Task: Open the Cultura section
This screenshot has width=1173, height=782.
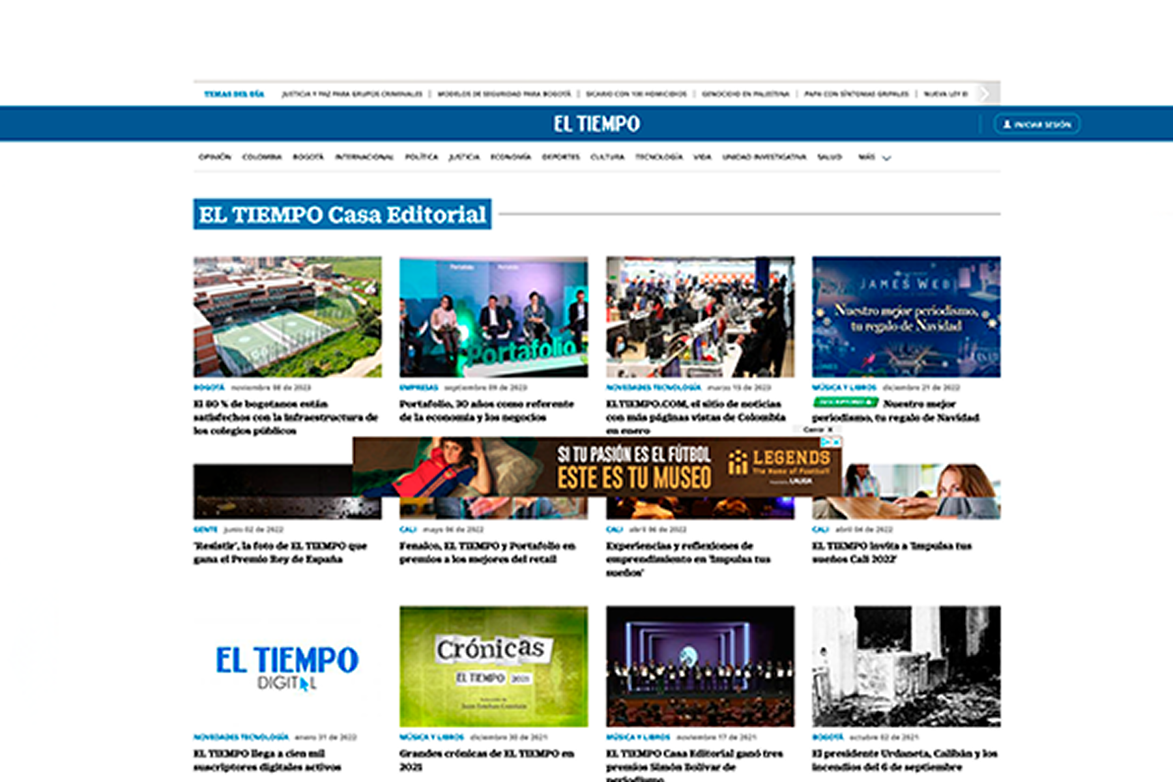Action: tap(607, 157)
